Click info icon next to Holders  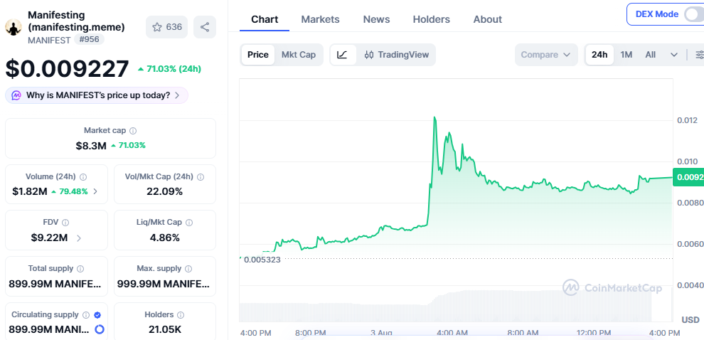pos(181,315)
